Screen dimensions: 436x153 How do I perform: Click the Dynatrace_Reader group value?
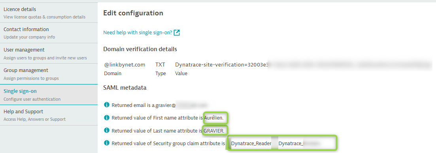(251, 143)
